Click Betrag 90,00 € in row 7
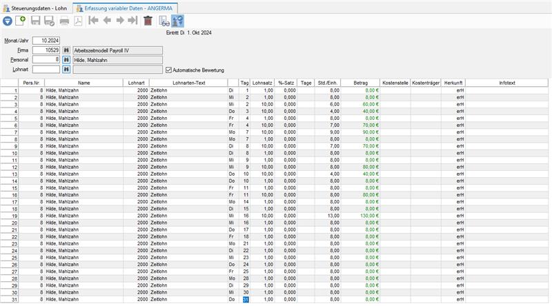Image resolution: width=552 pixels, height=306 pixels. pos(360,132)
